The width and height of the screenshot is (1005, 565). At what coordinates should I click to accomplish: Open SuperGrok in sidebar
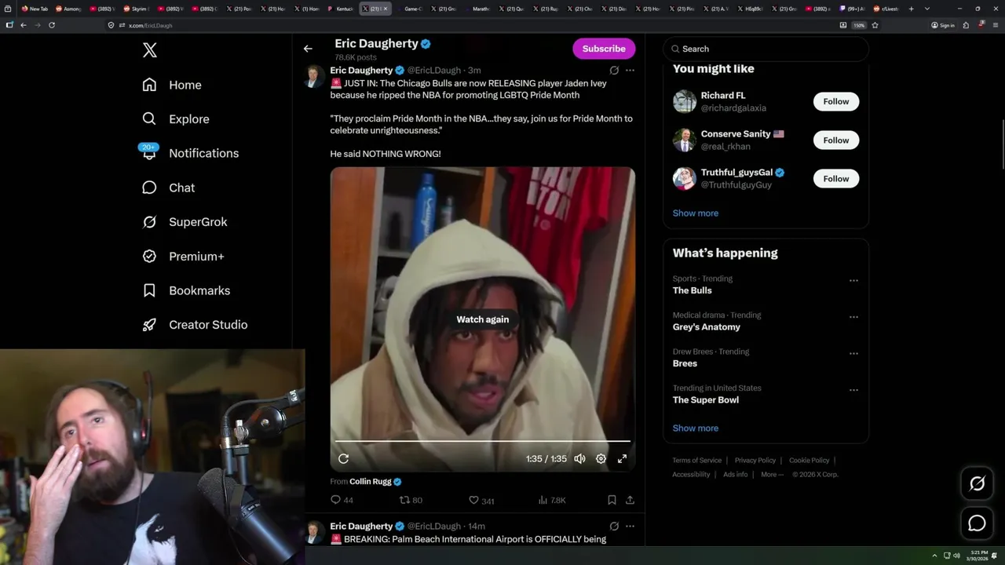click(x=185, y=222)
